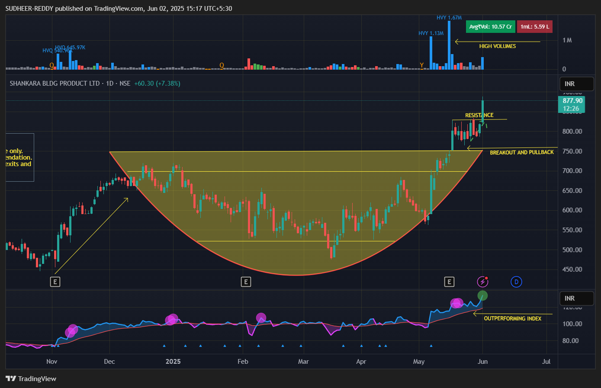Click 750.00 on the price axis

[572, 151]
